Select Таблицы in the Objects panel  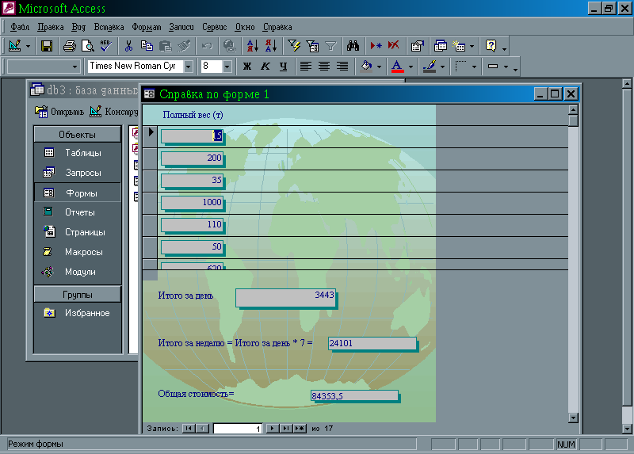pos(82,153)
